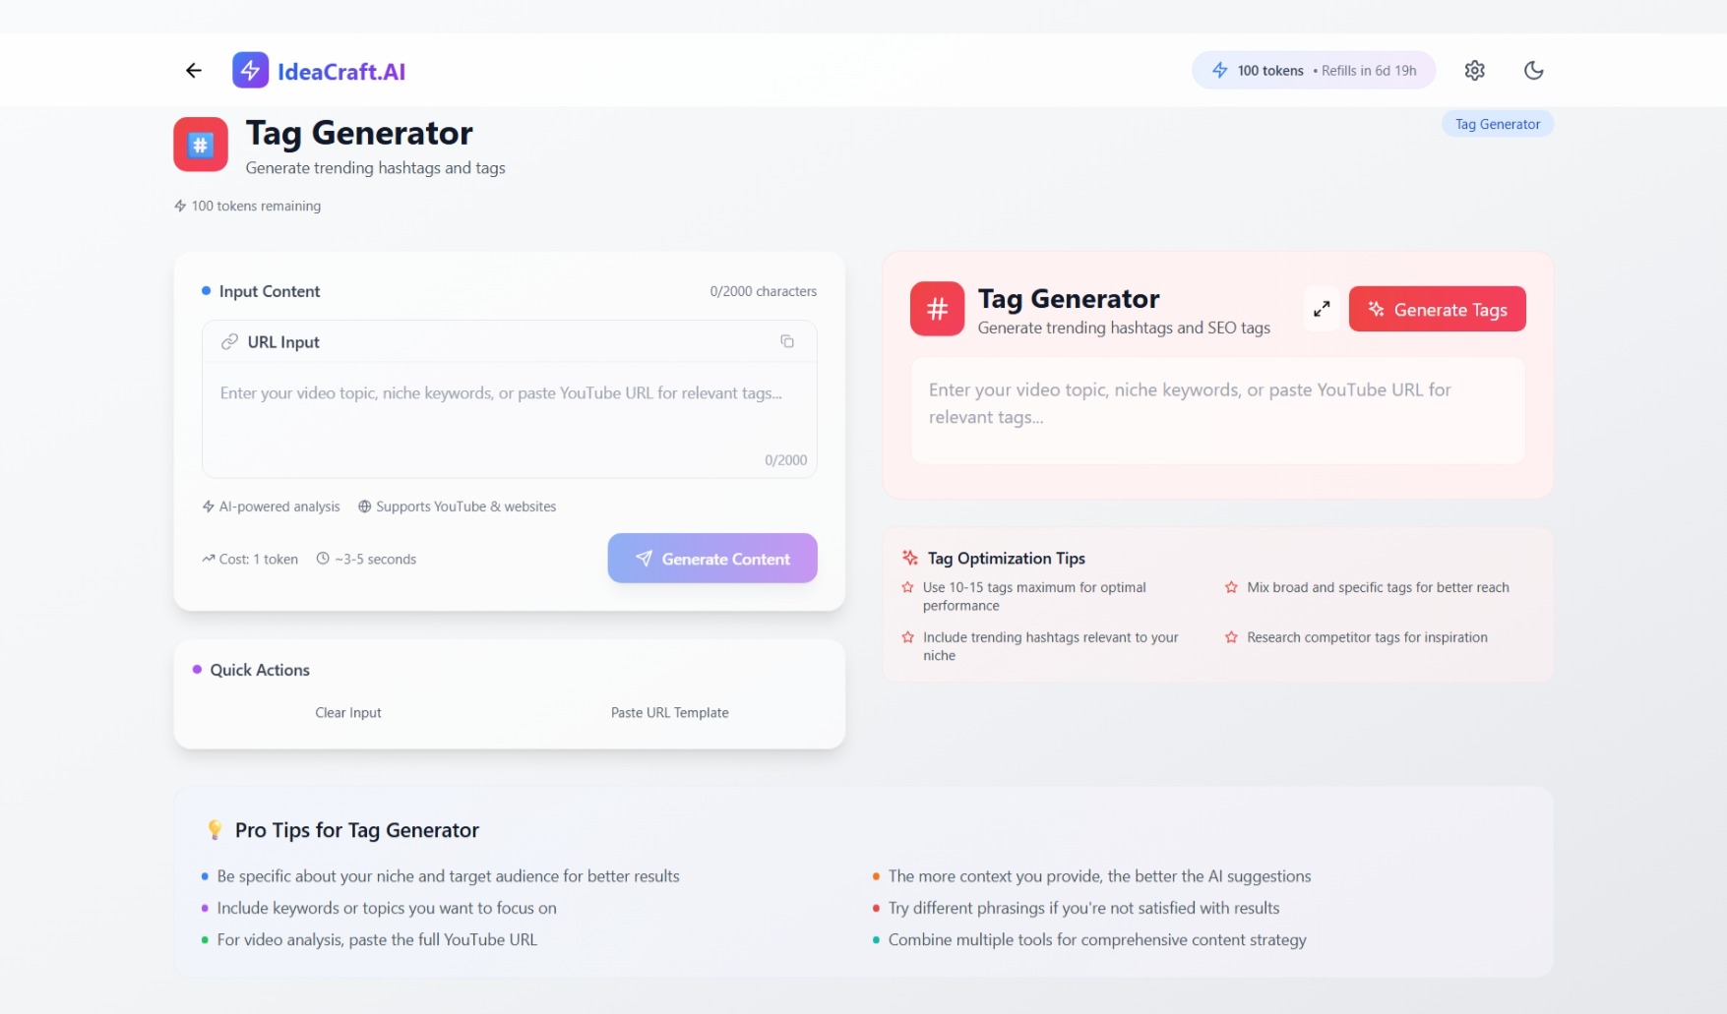The image size is (1727, 1014).
Task: Open the IdeaCraft.AI home link
Action: [340, 72]
